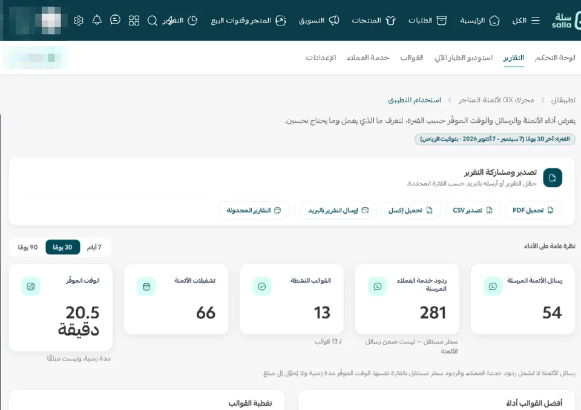Select the 7 أيام period option

[94, 247]
